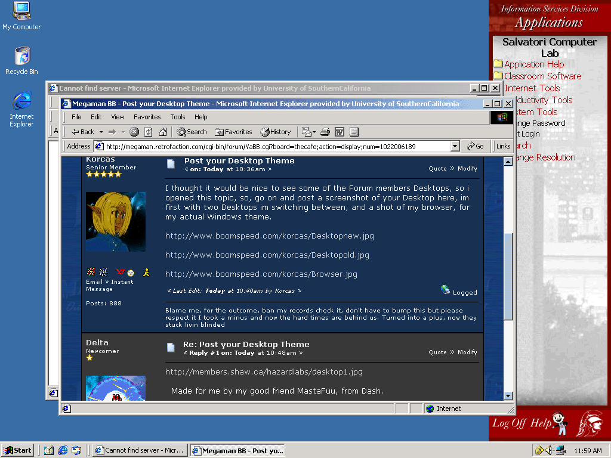Open the address bar URL dropdown

tap(454, 146)
